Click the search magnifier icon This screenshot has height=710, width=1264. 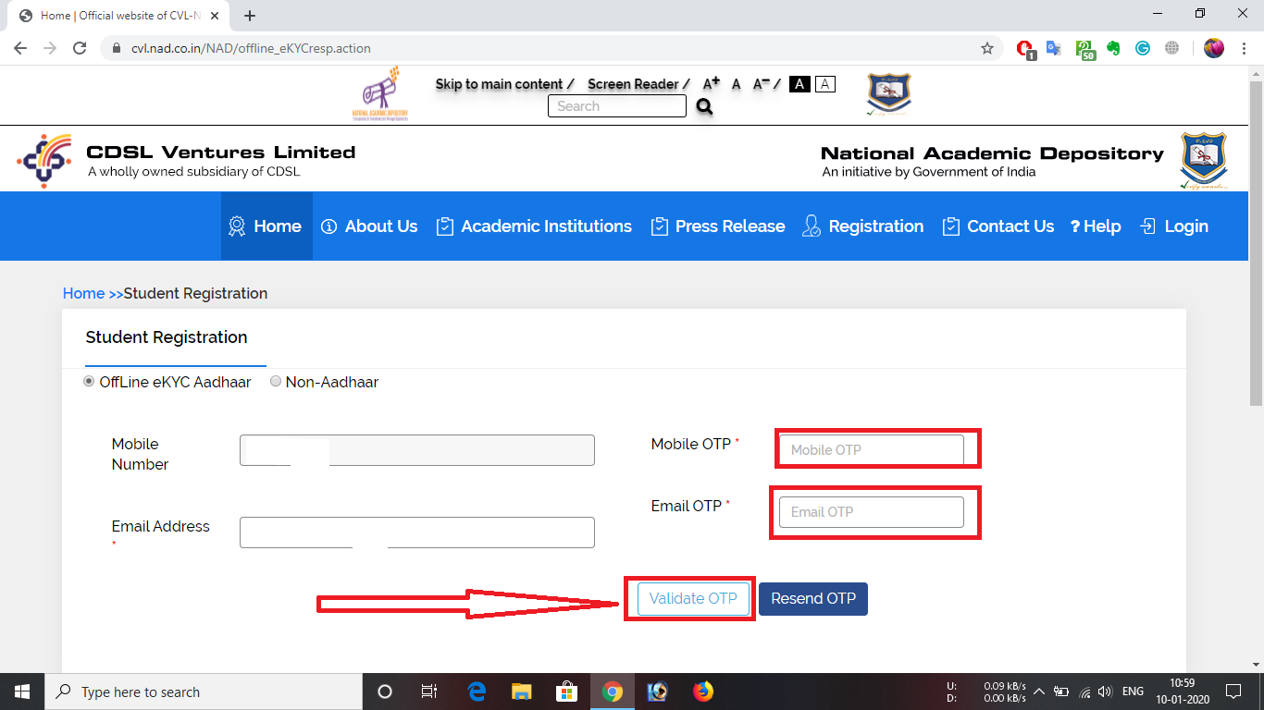(x=705, y=107)
